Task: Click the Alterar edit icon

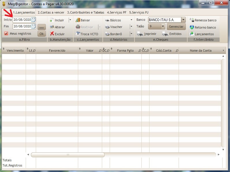Action: [52, 27]
